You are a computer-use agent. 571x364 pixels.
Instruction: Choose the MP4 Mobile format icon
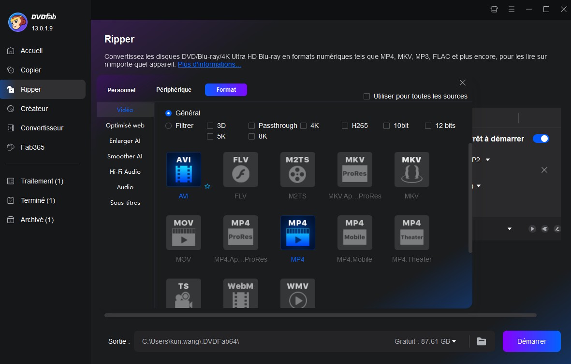click(355, 233)
